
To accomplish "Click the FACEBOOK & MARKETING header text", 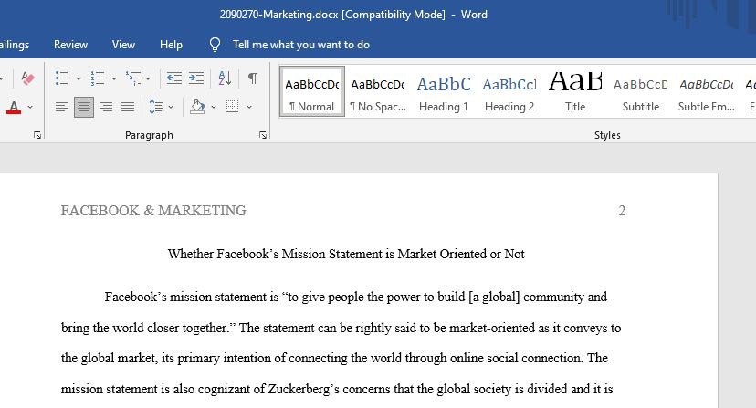I will pos(153,211).
